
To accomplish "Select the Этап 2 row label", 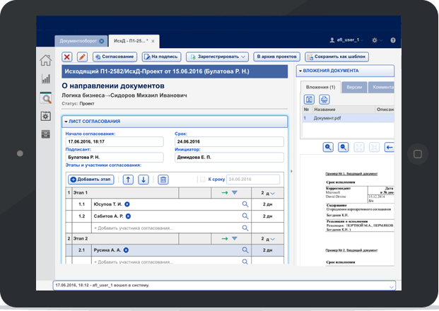I will (81, 239).
